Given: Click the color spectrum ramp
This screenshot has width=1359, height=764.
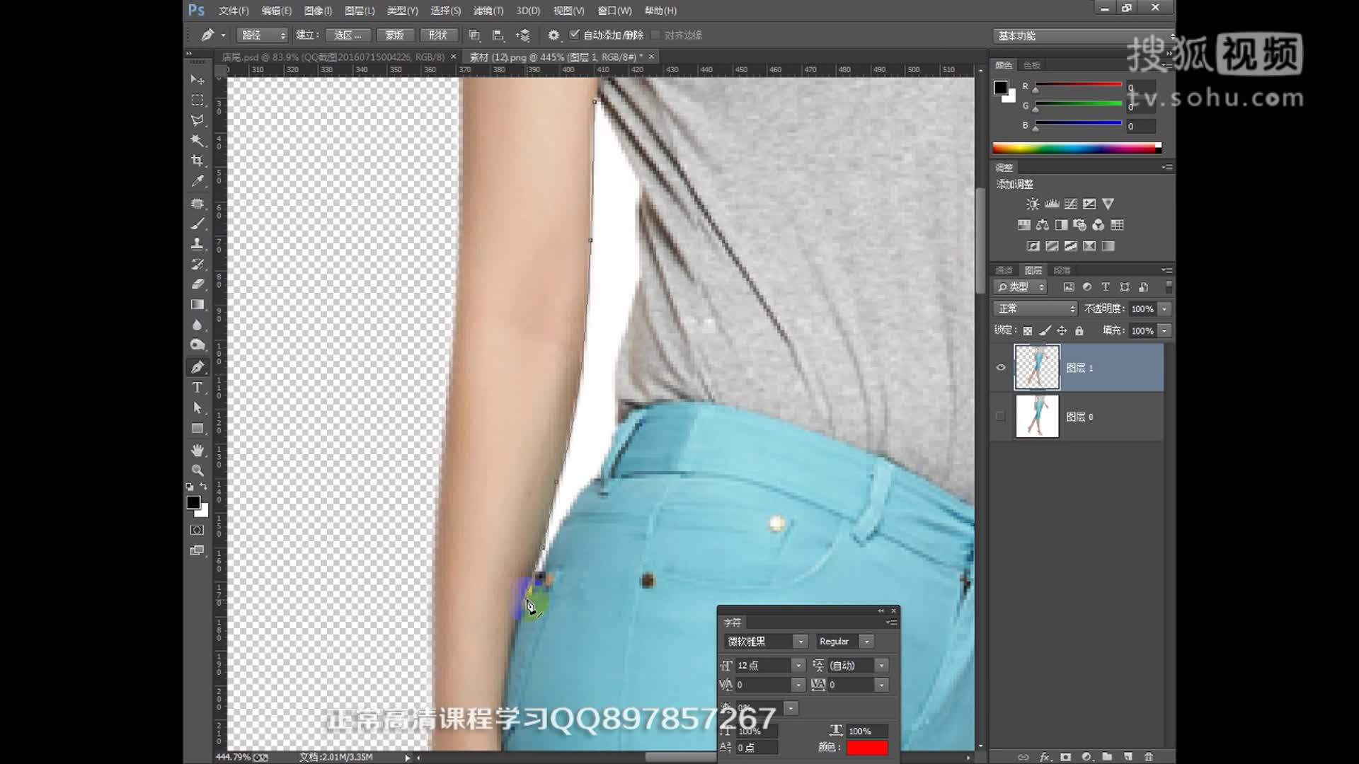Looking at the screenshot, I should (1076, 147).
